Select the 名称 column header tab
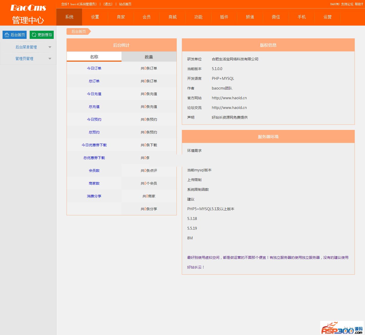This screenshot has width=365, height=335. 94,57
